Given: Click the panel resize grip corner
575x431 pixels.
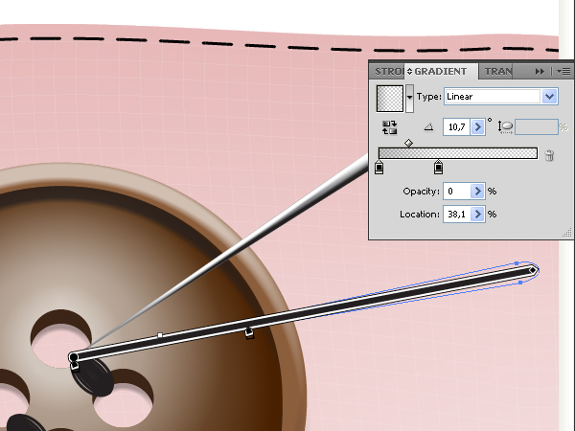Looking at the screenshot, I should [x=567, y=233].
